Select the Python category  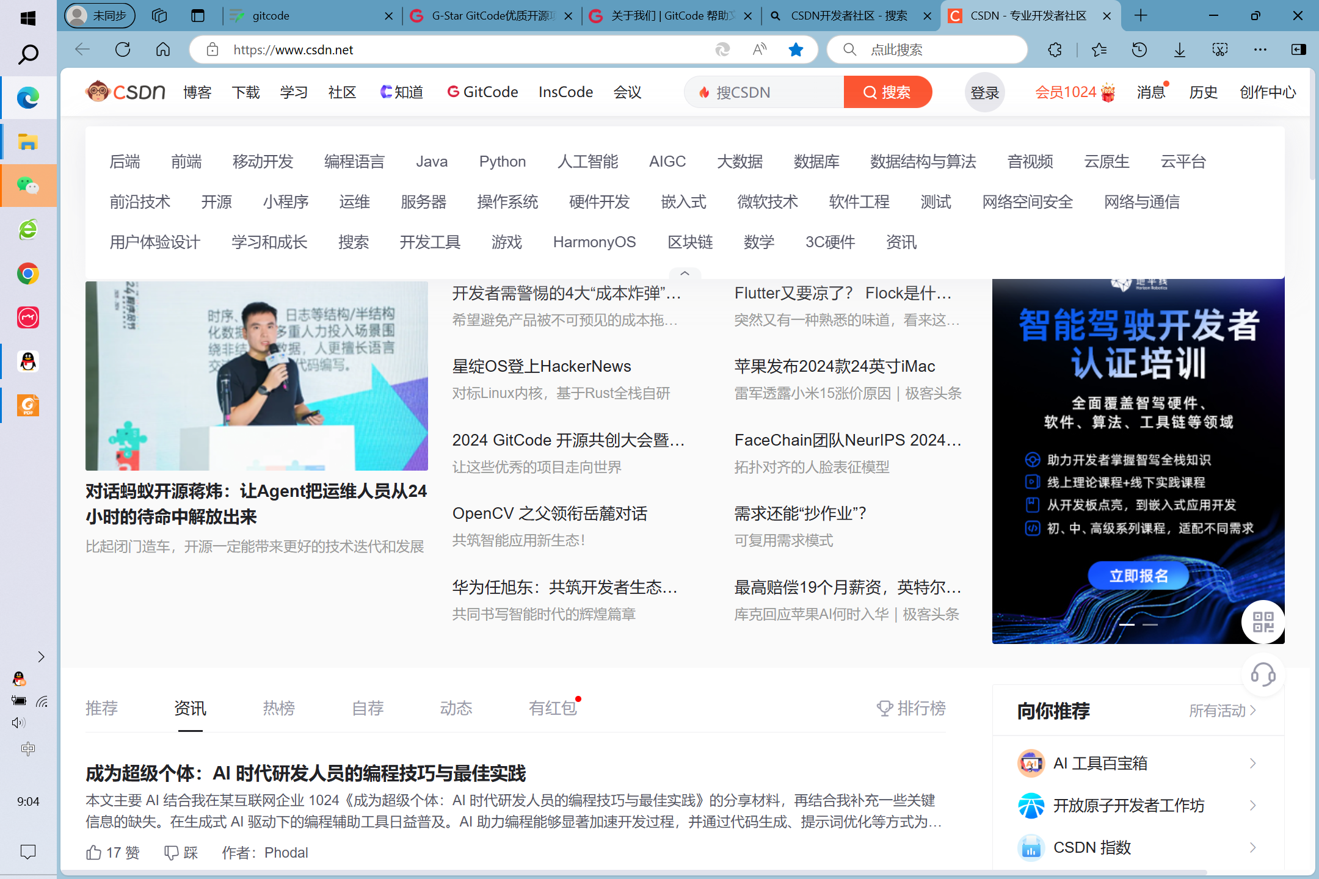pos(503,161)
